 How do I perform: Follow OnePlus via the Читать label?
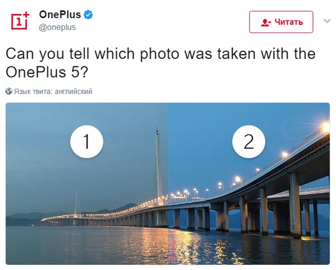click(x=289, y=22)
